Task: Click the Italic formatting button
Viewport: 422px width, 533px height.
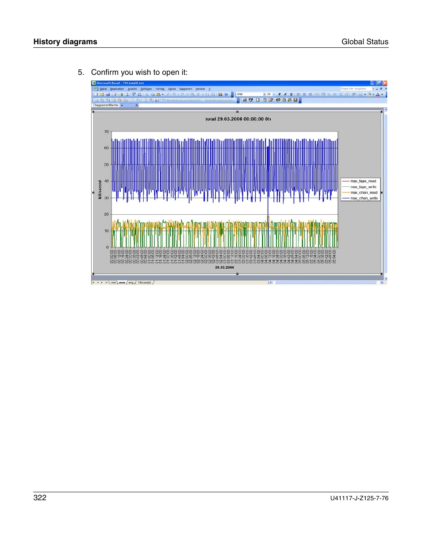Action: (285, 94)
